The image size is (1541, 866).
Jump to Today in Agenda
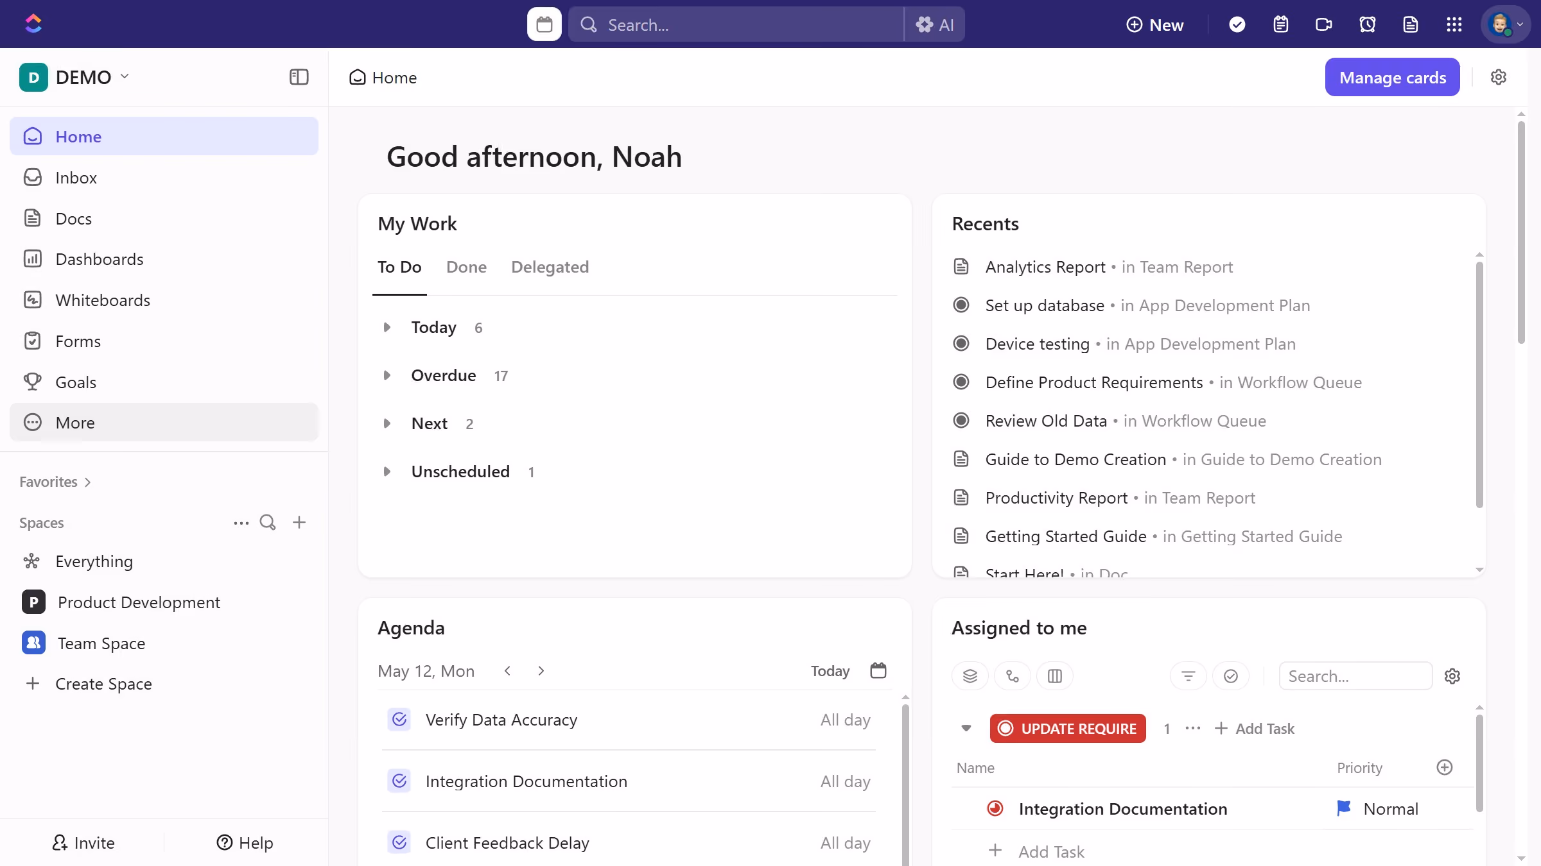click(x=830, y=671)
